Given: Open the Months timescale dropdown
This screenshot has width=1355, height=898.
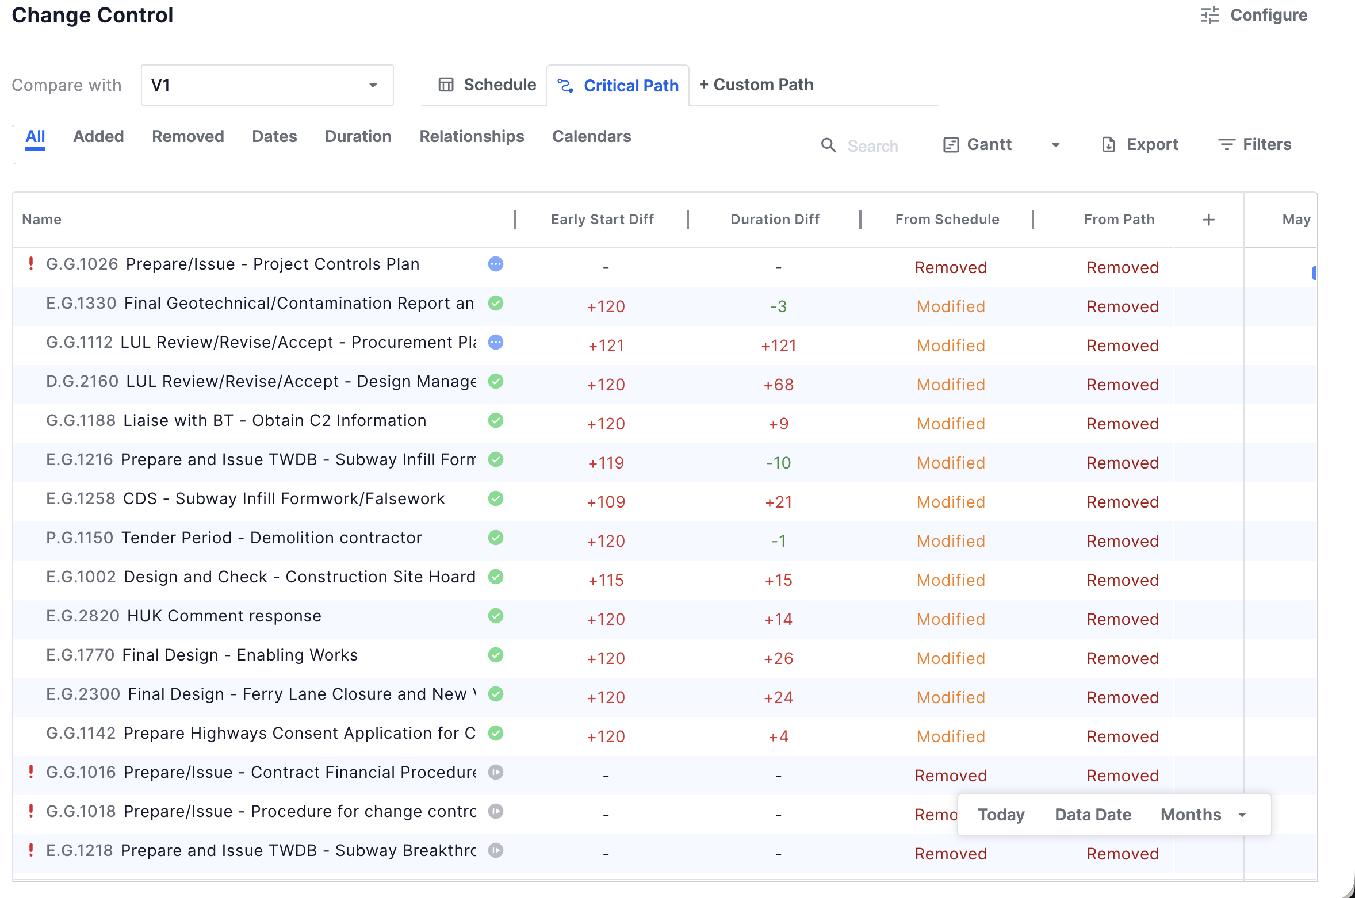Looking at the screenshot, I should coord(1203,815).
